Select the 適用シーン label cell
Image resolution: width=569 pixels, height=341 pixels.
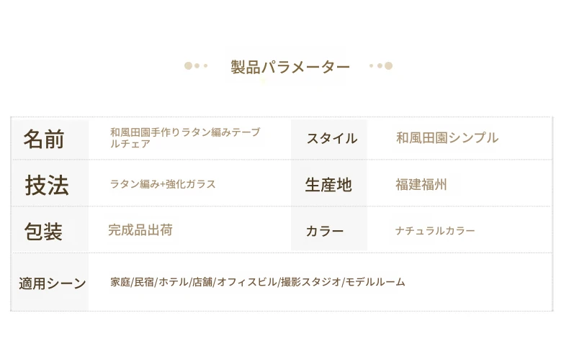[50, 282]
